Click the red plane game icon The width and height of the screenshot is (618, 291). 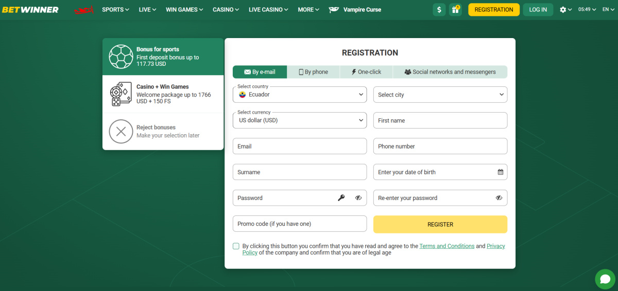pyautogui.click(x=83, y=10)
